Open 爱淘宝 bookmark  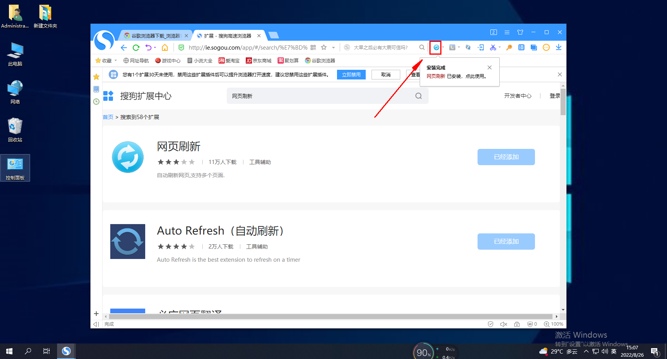coord(229,60)
